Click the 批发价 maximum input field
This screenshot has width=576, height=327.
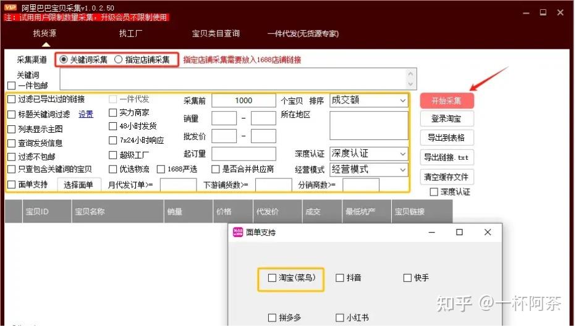point(263,136)
